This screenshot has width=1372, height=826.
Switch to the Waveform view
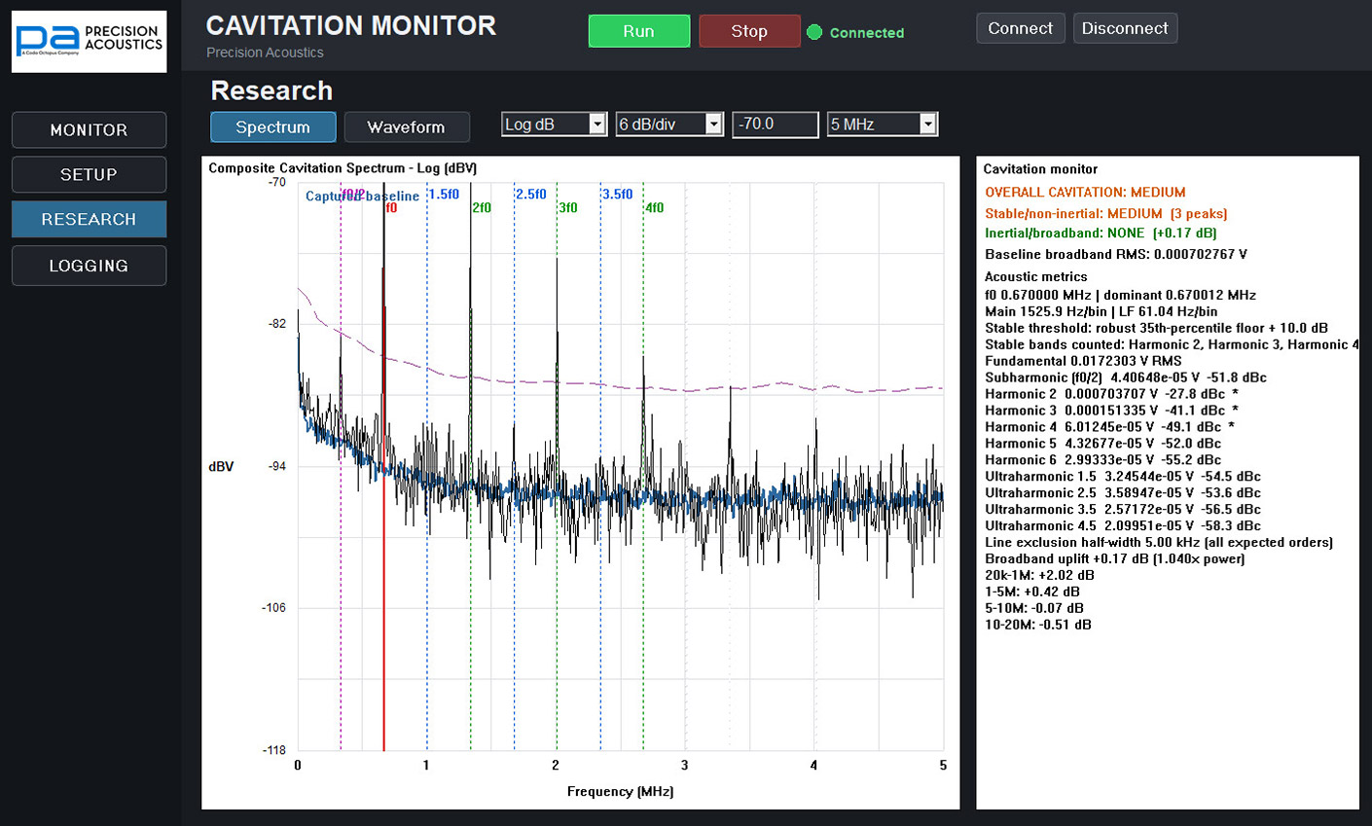coord(406,126)
